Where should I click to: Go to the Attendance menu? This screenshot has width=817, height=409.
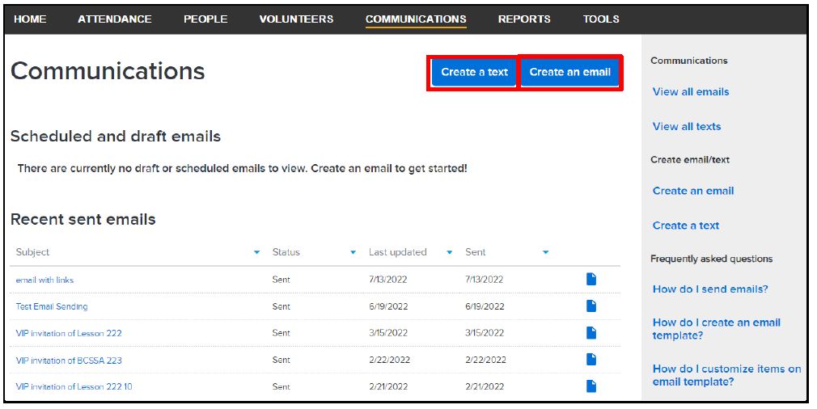click(114, 19)
